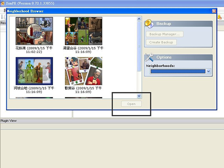Select the 渴望山谷 neighborhood thumbnail

(x=84, y=31)
